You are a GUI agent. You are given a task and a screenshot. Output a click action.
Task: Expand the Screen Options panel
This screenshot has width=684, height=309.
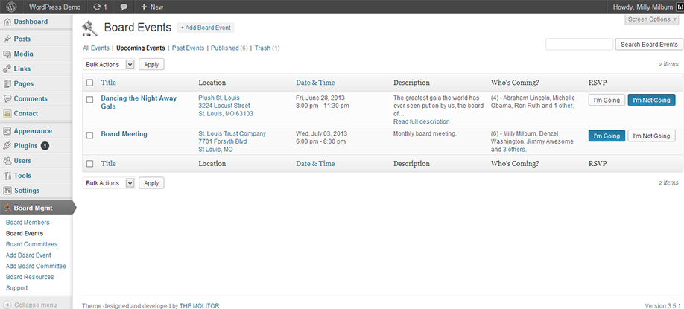pos(652,19)
